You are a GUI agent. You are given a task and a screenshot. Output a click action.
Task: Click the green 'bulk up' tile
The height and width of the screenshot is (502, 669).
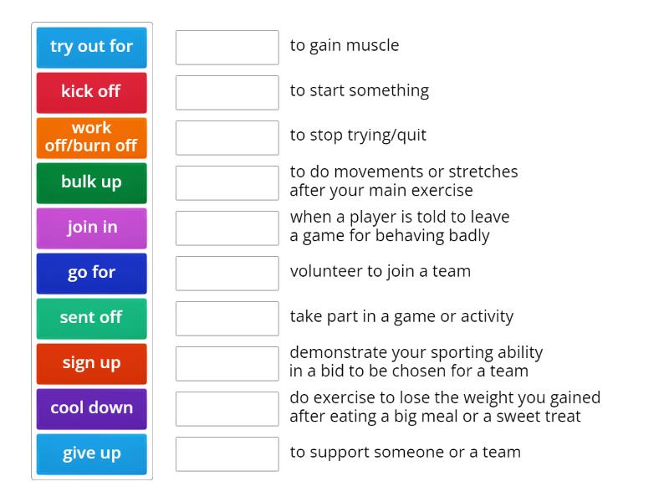[x=91, y=182]
